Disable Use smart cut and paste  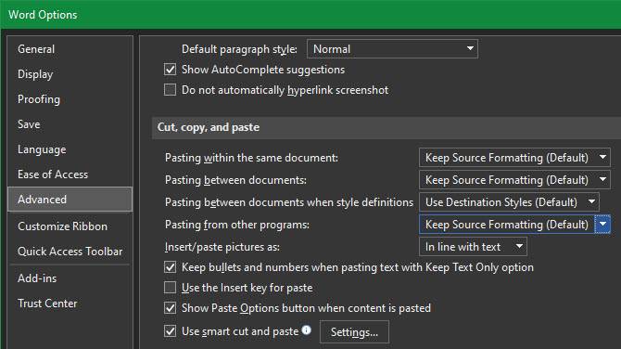[170, 330]
